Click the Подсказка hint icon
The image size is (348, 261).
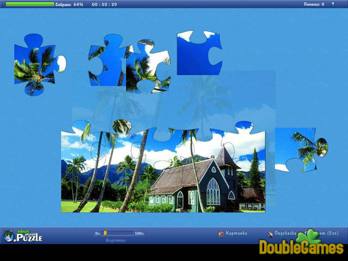270,234
